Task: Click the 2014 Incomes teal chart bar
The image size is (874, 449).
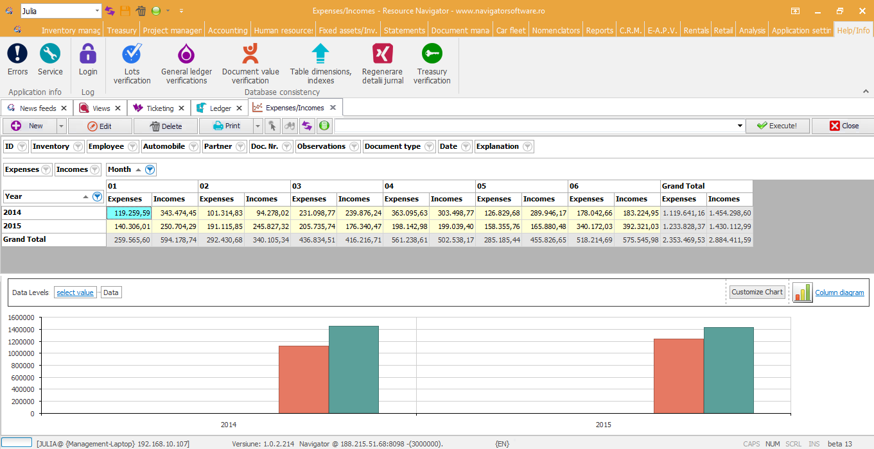Action: (x=354, y=369)
